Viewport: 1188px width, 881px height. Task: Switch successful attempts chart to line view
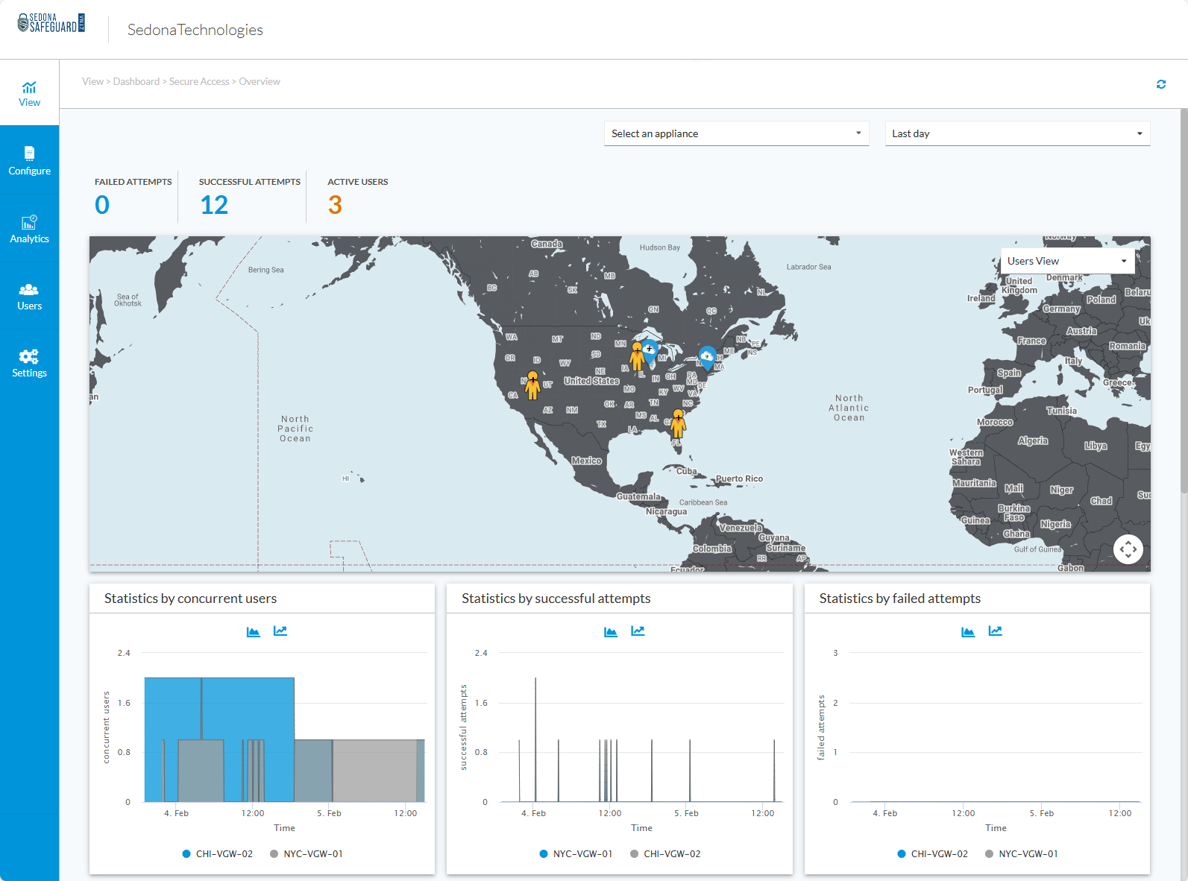click(638, 631)
